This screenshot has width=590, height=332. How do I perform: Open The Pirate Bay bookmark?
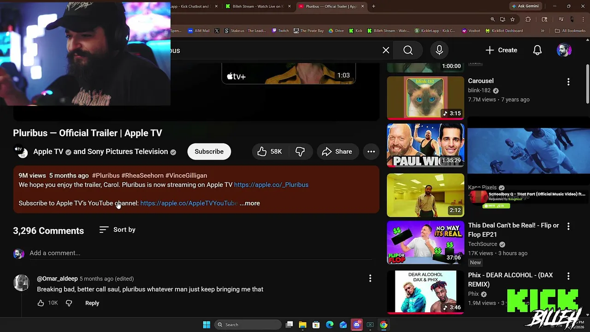coord(309,31)
